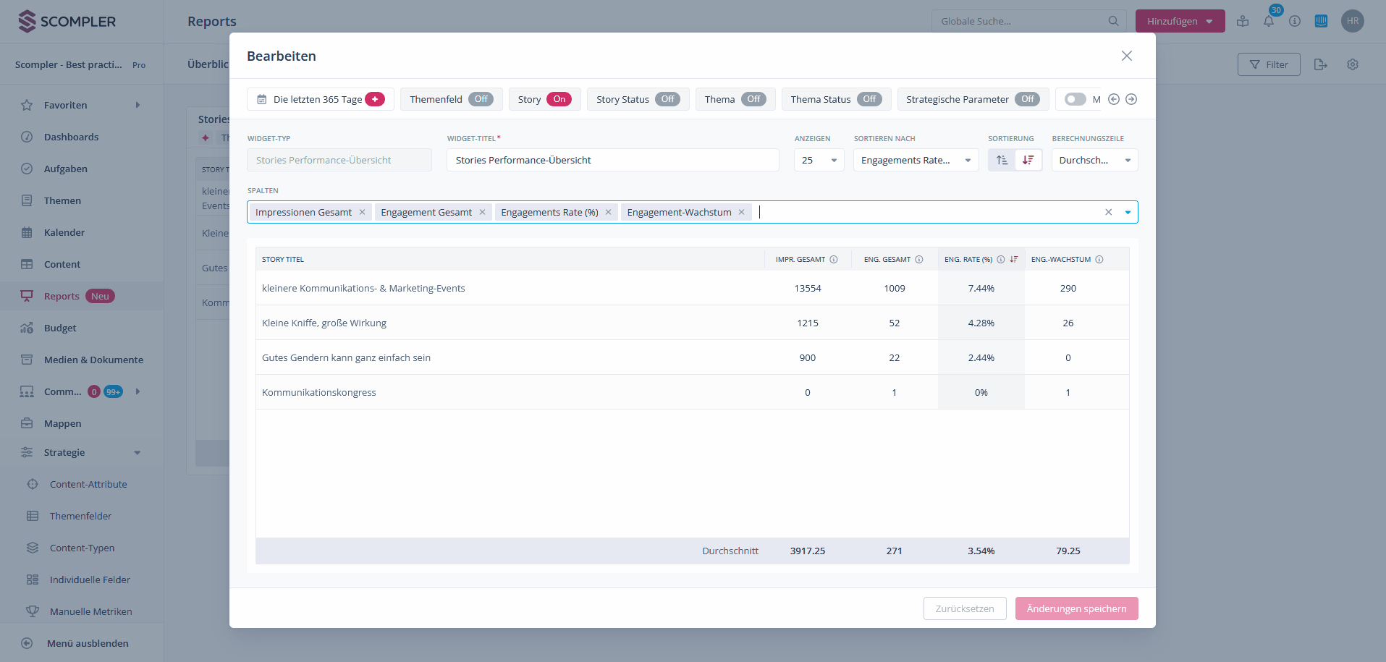The width and height of the screenshot is (1386, 662).
Task: Go to Kalender in the sidebar
Action: 64,232
